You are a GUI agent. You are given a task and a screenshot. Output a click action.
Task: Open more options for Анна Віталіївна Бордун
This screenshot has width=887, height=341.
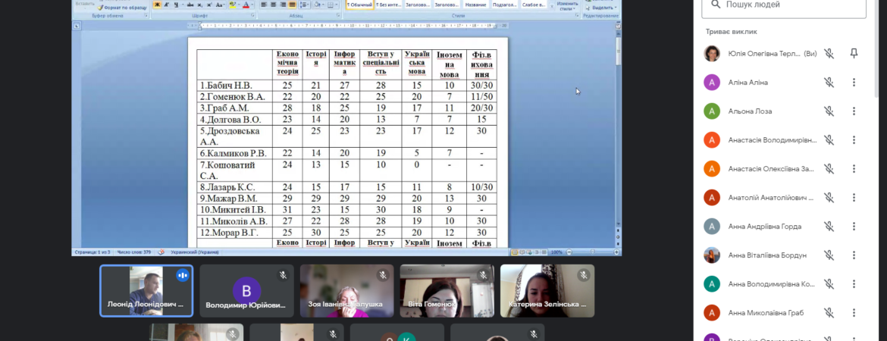854,255
